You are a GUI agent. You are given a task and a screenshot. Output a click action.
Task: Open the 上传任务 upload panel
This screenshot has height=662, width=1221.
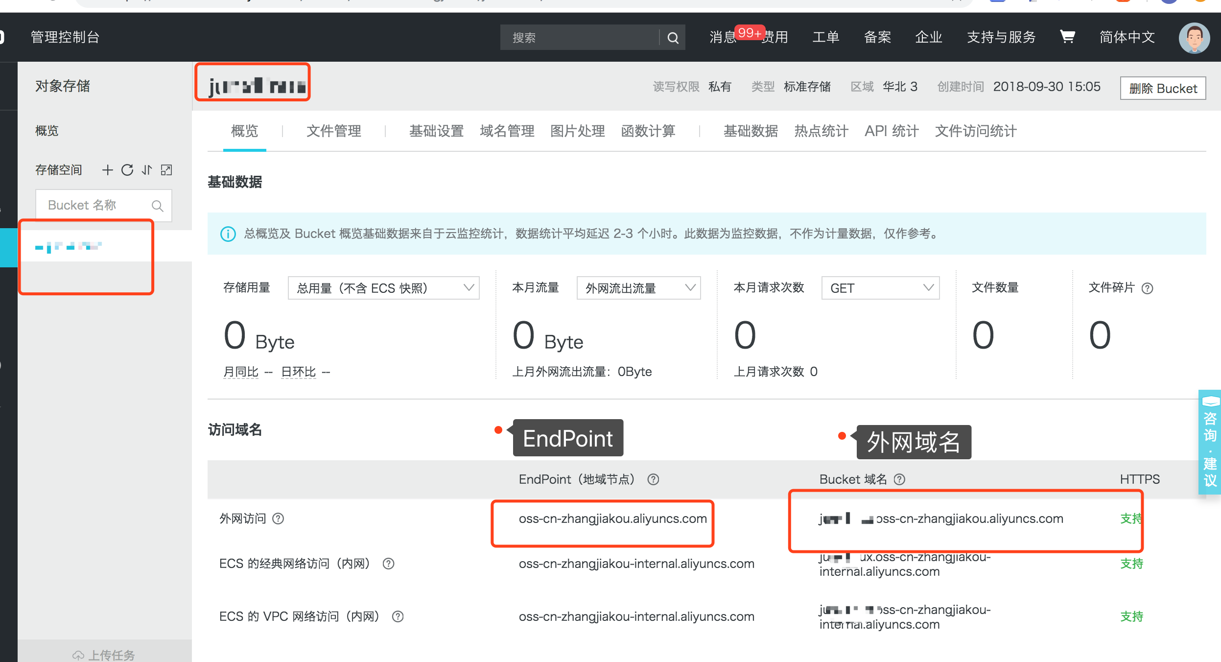pos(104,655)
